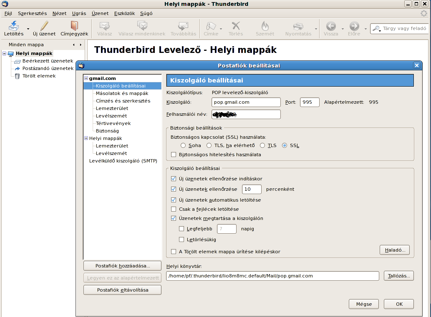
Task: Select Levélküldő kiszolgáló (SMTP) in tree
Action: [x=123, y=160]
